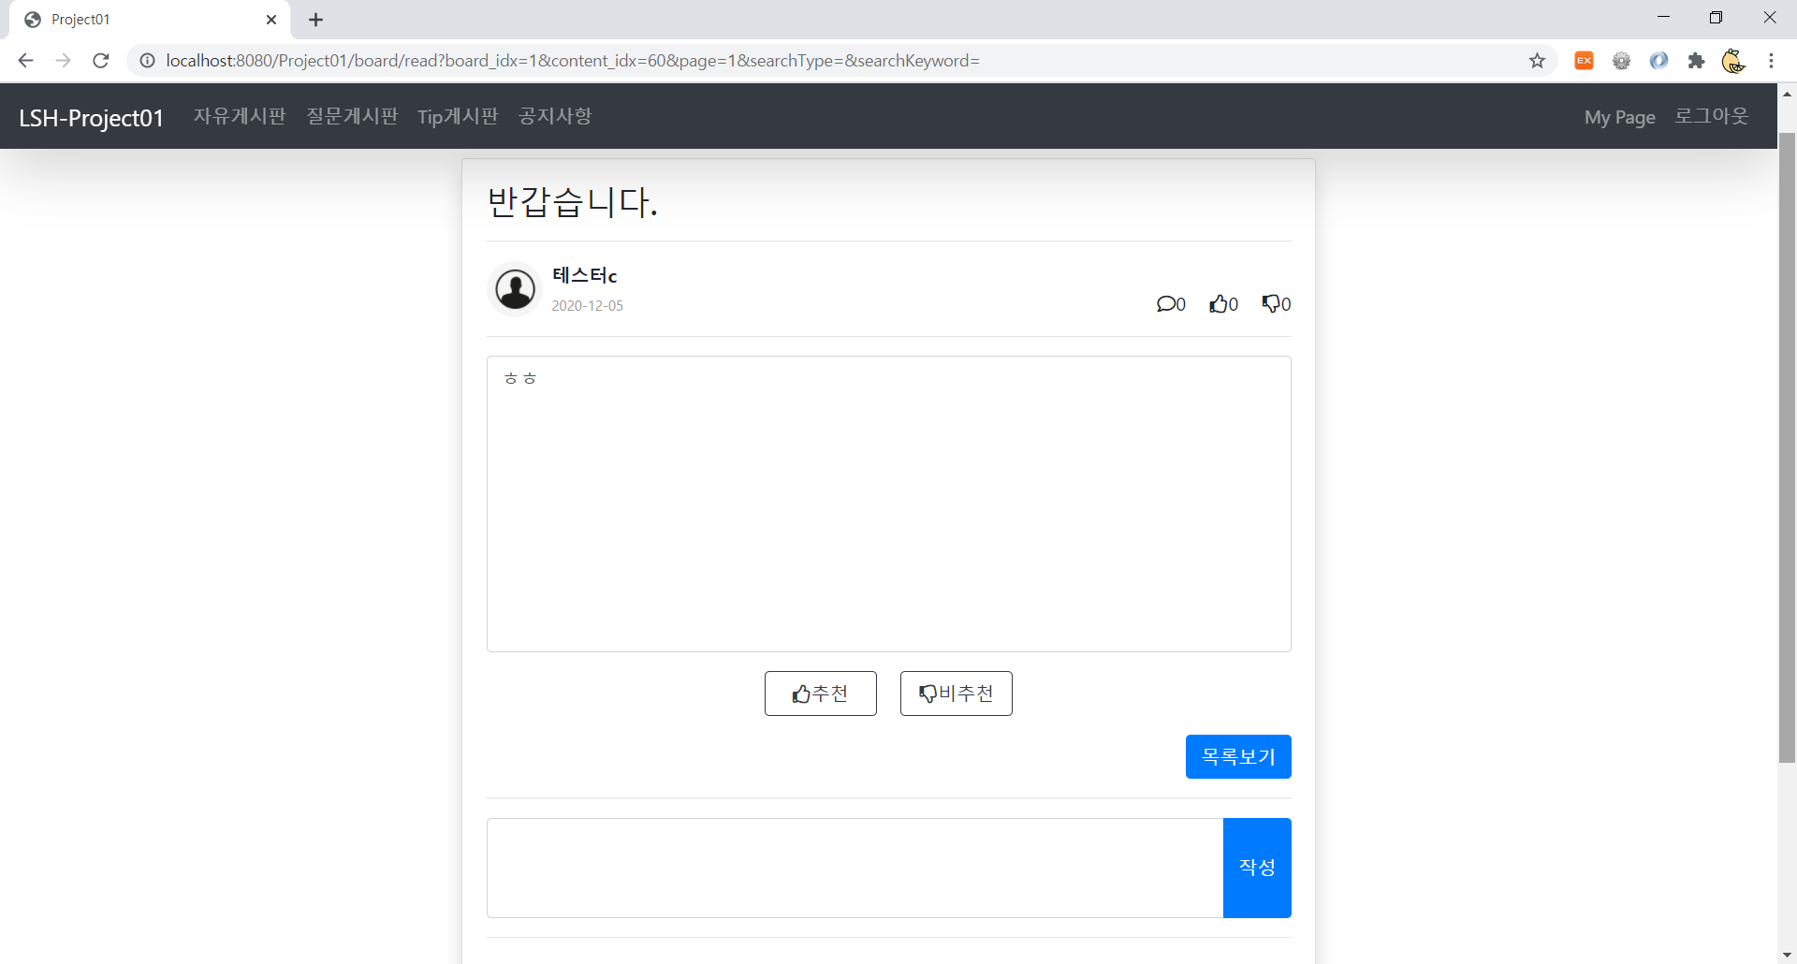Screen dimensions: 1797x964
Task: Click the LSH-Project01 brand logo
Action: pyautogui.click(x=91, y=117)
